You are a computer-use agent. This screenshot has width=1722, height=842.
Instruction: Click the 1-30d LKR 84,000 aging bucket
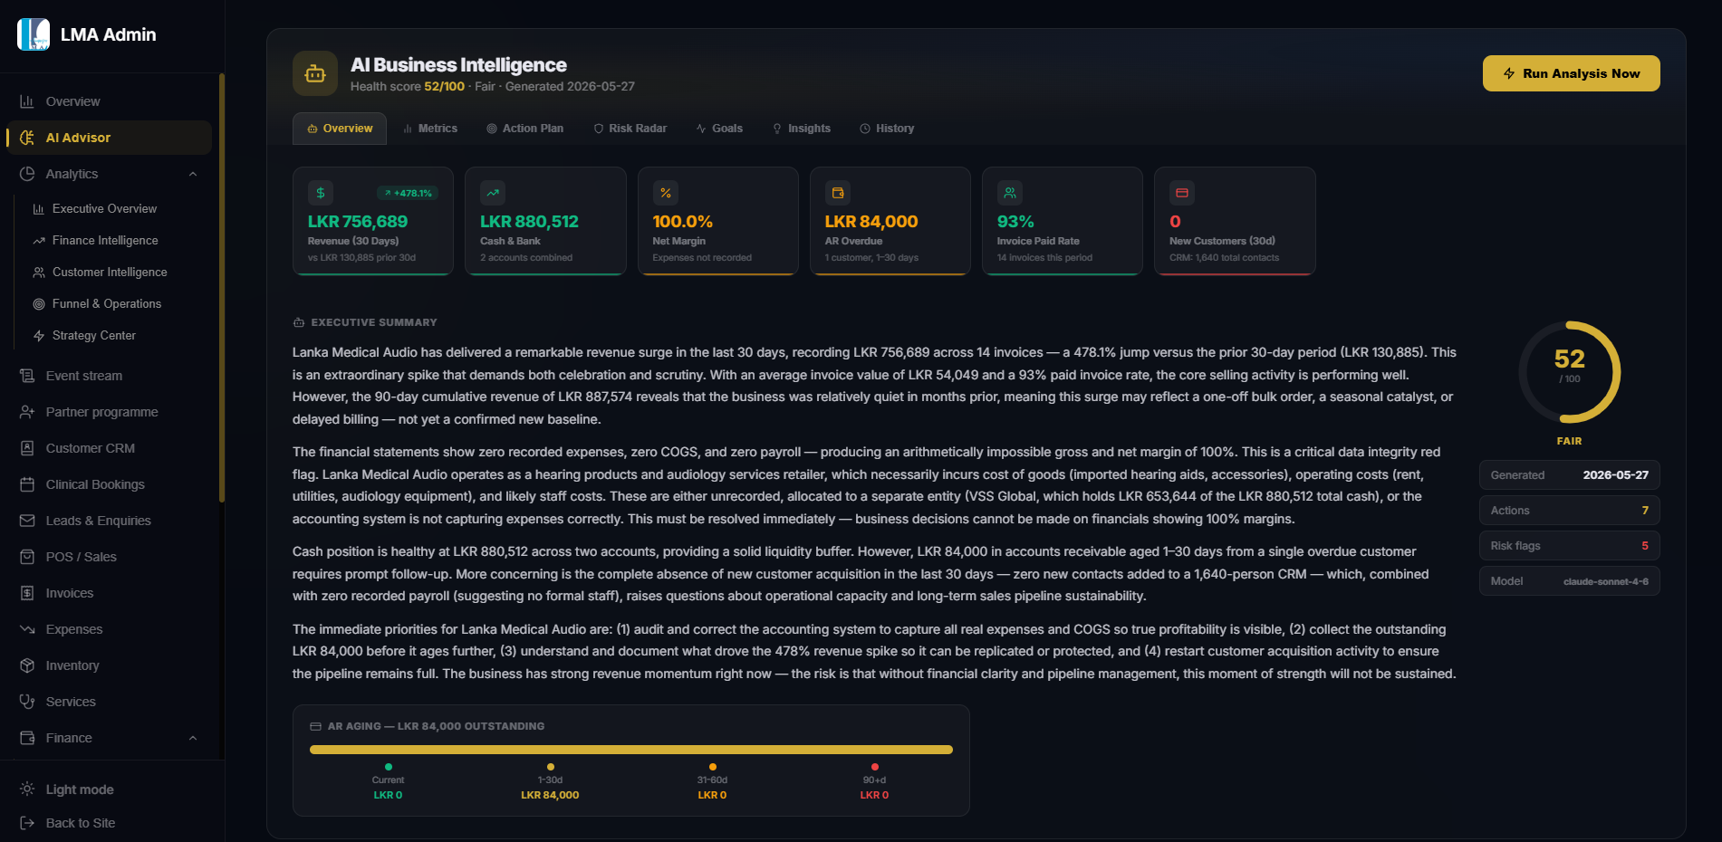coord(550,783)
